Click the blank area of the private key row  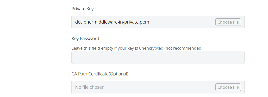point(182,22)
